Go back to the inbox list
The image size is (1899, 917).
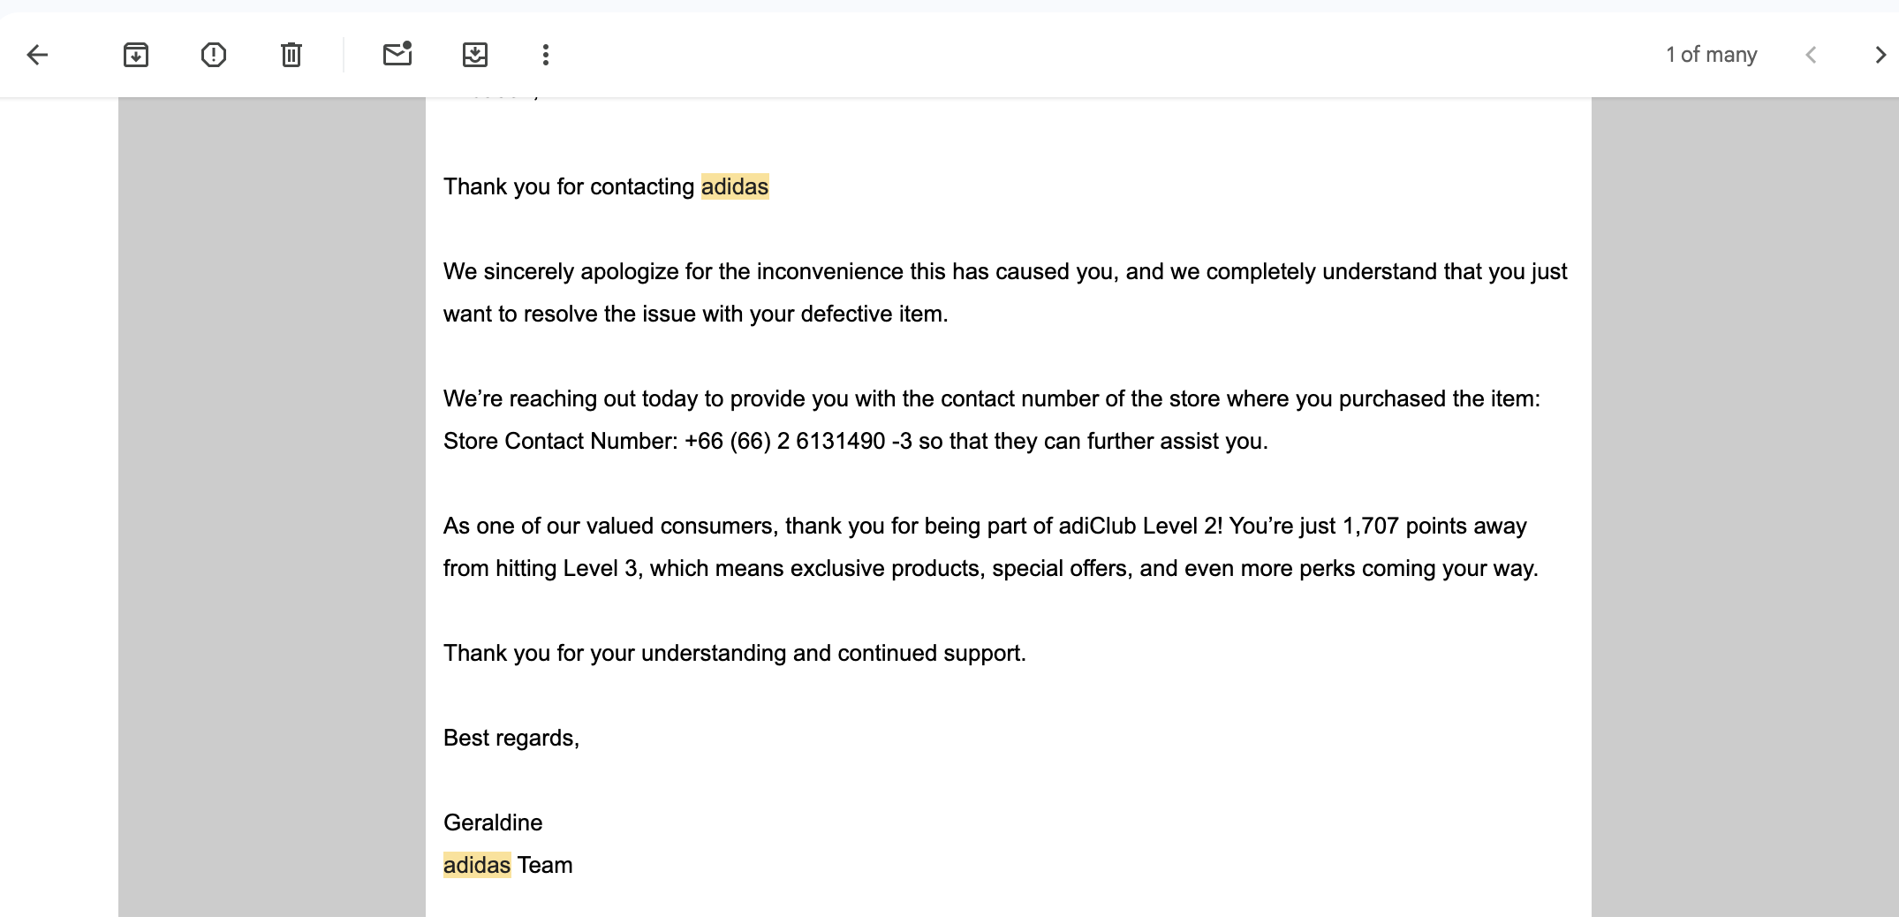[37, 55]
